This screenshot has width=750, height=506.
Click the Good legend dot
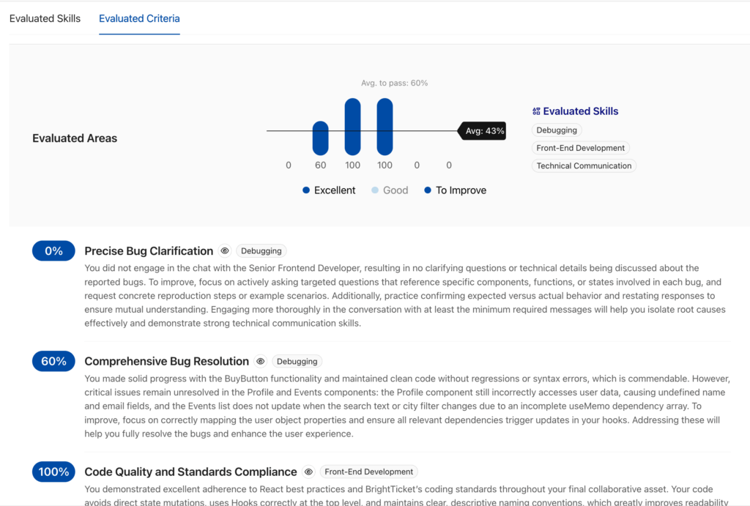click(x=375, y=190)
